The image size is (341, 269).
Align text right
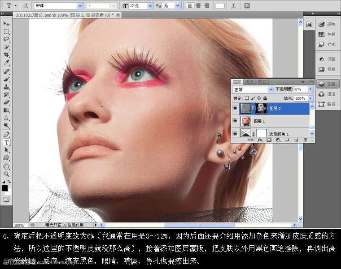coord(206,6)
